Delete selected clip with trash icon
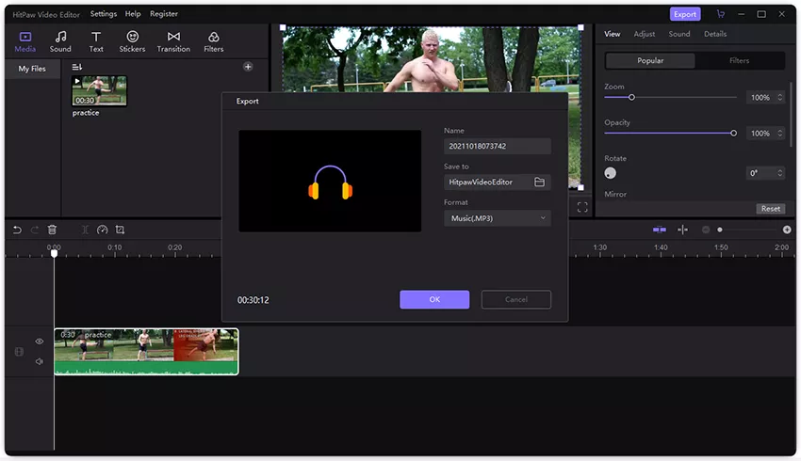 click(x=52, y=230)
